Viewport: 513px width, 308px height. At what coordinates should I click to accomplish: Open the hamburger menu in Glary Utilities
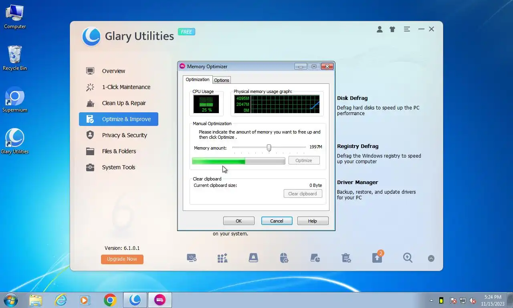[407, 29]
